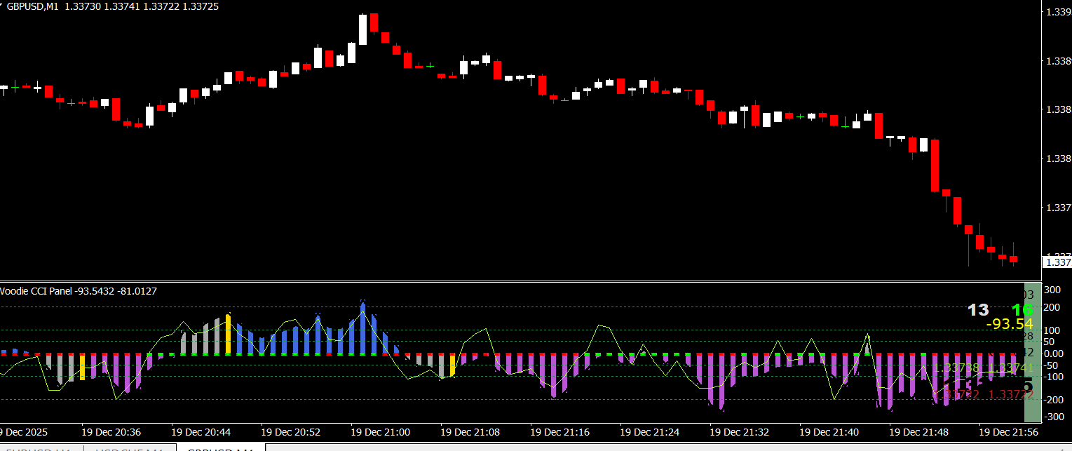Click the 0.00 level on CCI scale

(x=1054, y=354)
